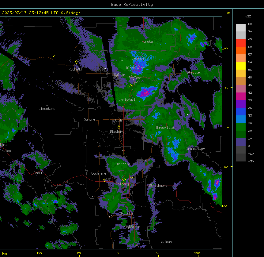
Task: Click the bright green 30 dBZ swatch
Action: coord(241,127)
